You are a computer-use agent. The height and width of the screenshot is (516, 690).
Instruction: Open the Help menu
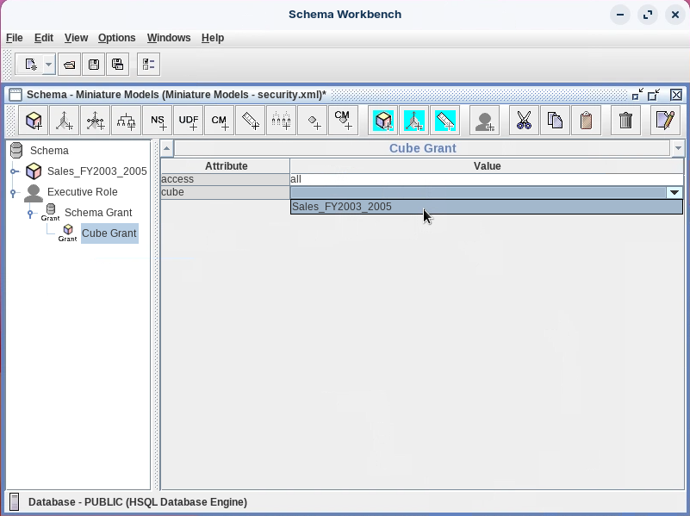coord(213,38)
